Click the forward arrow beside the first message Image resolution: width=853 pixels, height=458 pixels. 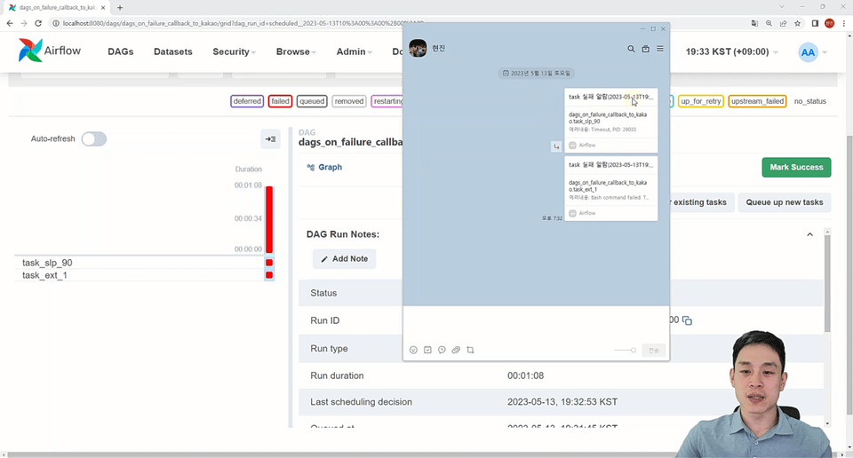[556, 146]
